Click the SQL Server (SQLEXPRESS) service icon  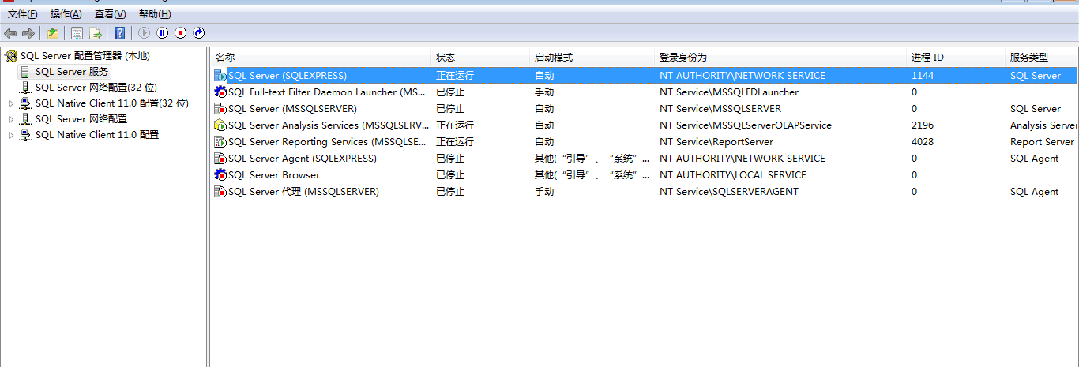[x=220, y=76]
